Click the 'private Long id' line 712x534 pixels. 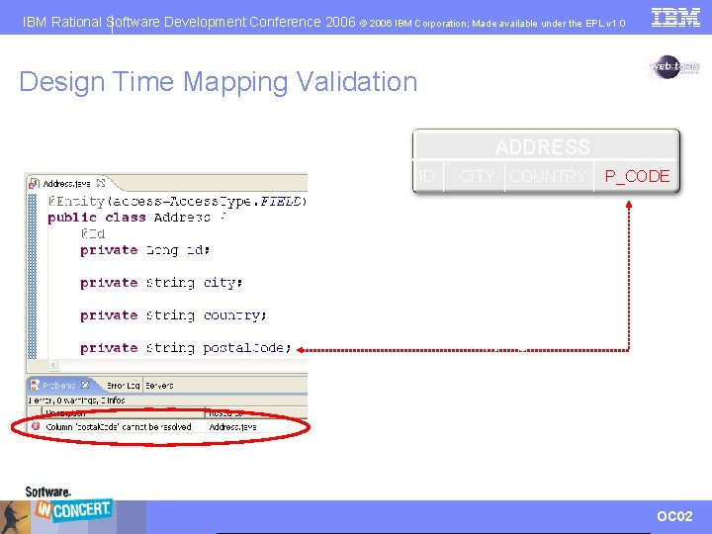tap(144, 250)
